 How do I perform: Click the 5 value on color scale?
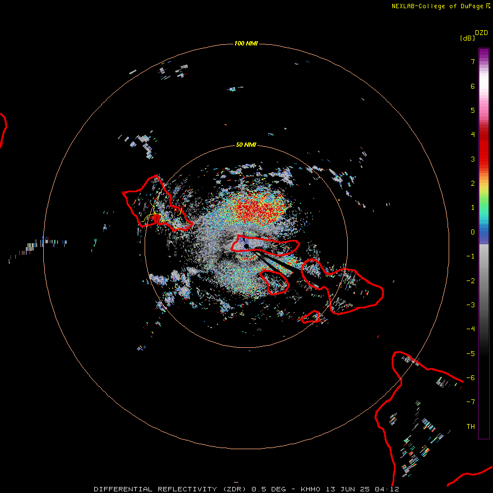coord(473,110)
